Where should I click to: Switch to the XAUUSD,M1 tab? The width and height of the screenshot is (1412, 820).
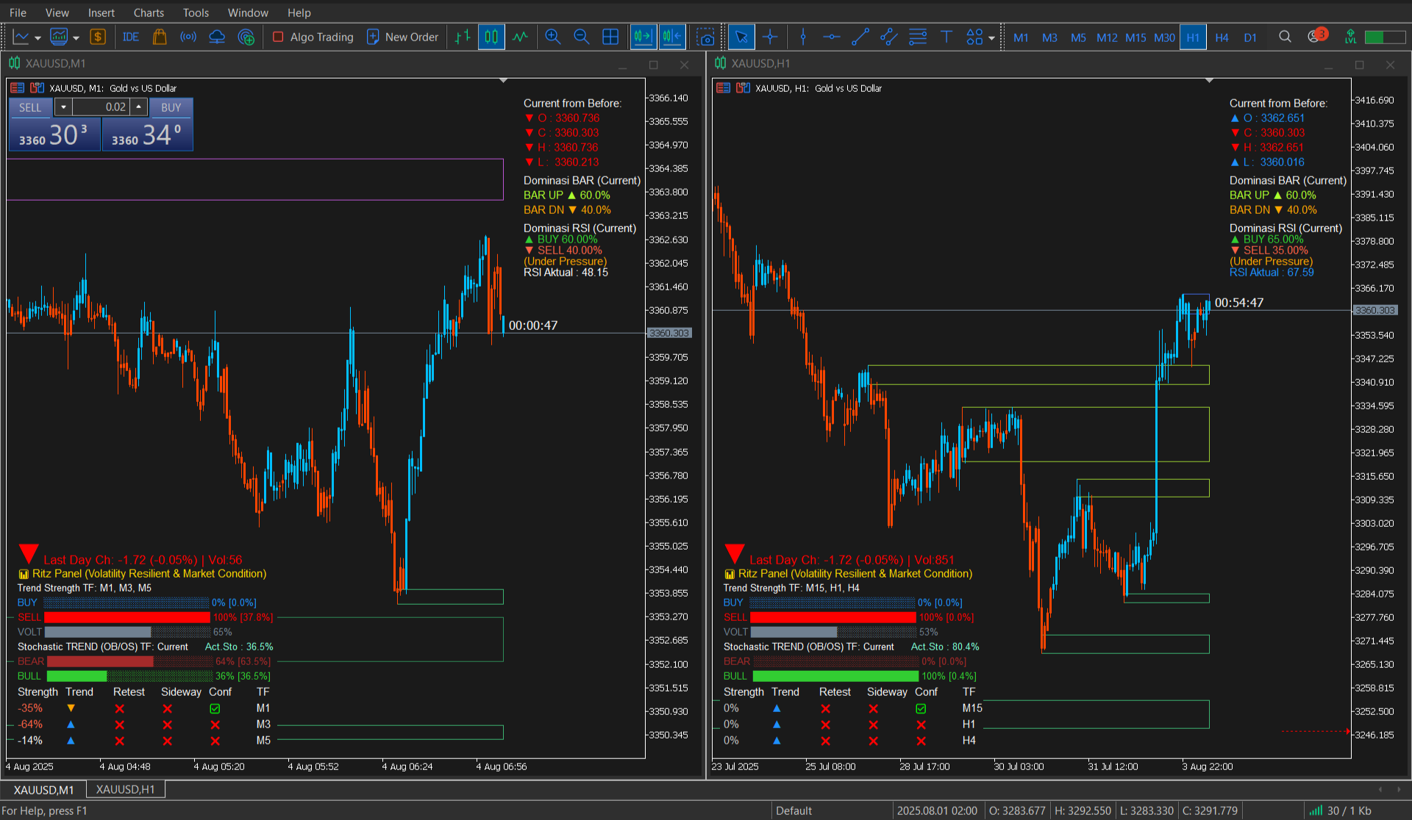point(43,790)
